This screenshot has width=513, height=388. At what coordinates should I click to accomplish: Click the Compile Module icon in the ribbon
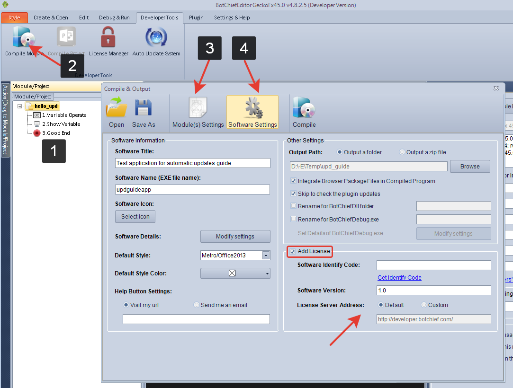tap(23, 38)
